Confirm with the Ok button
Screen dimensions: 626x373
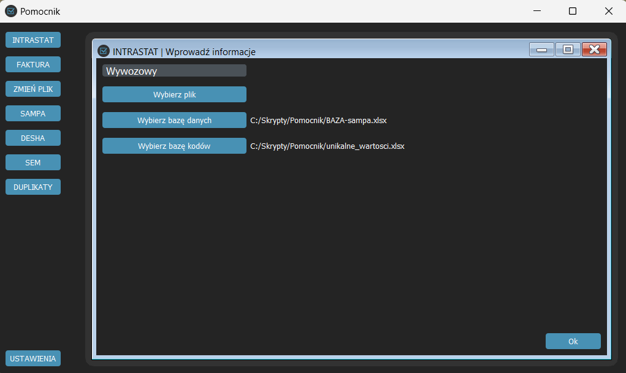click(573, 341)
